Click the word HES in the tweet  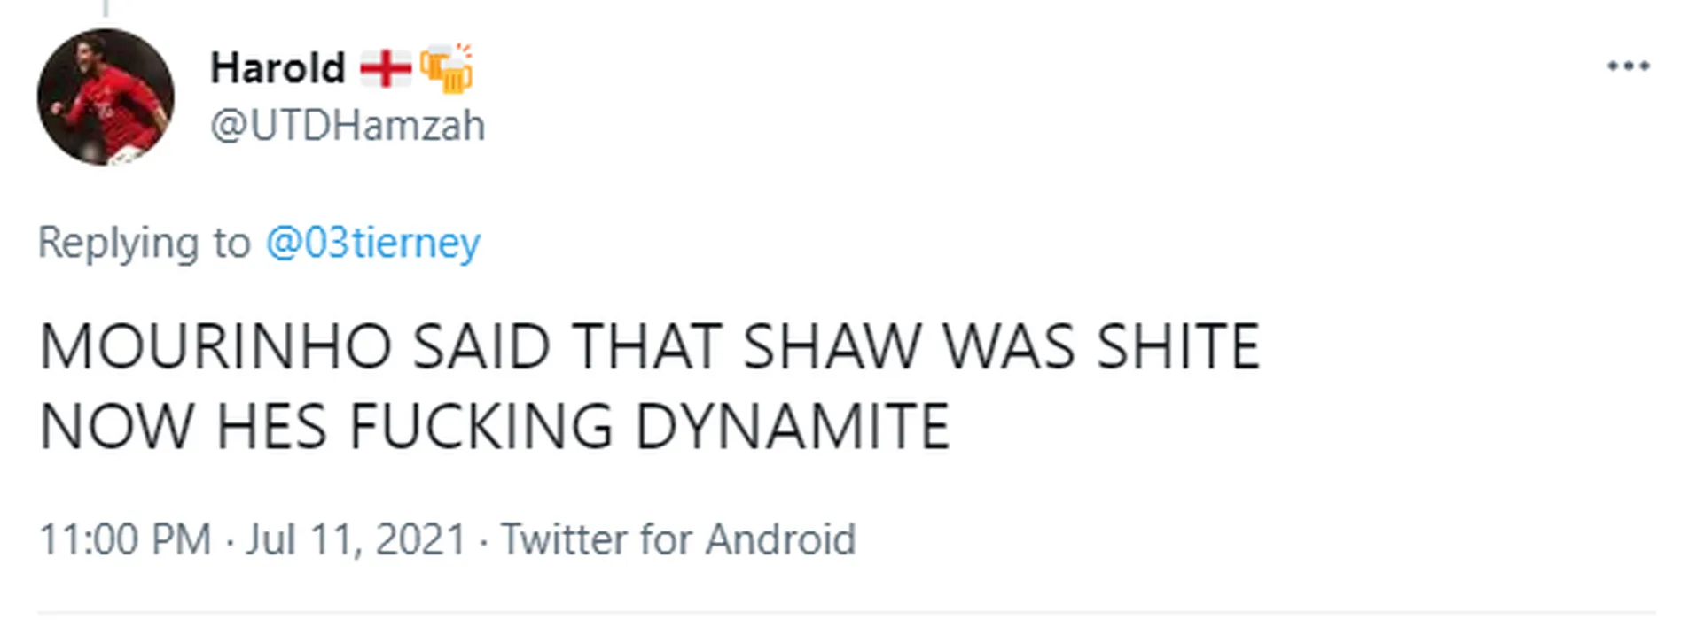coord(271,427)
